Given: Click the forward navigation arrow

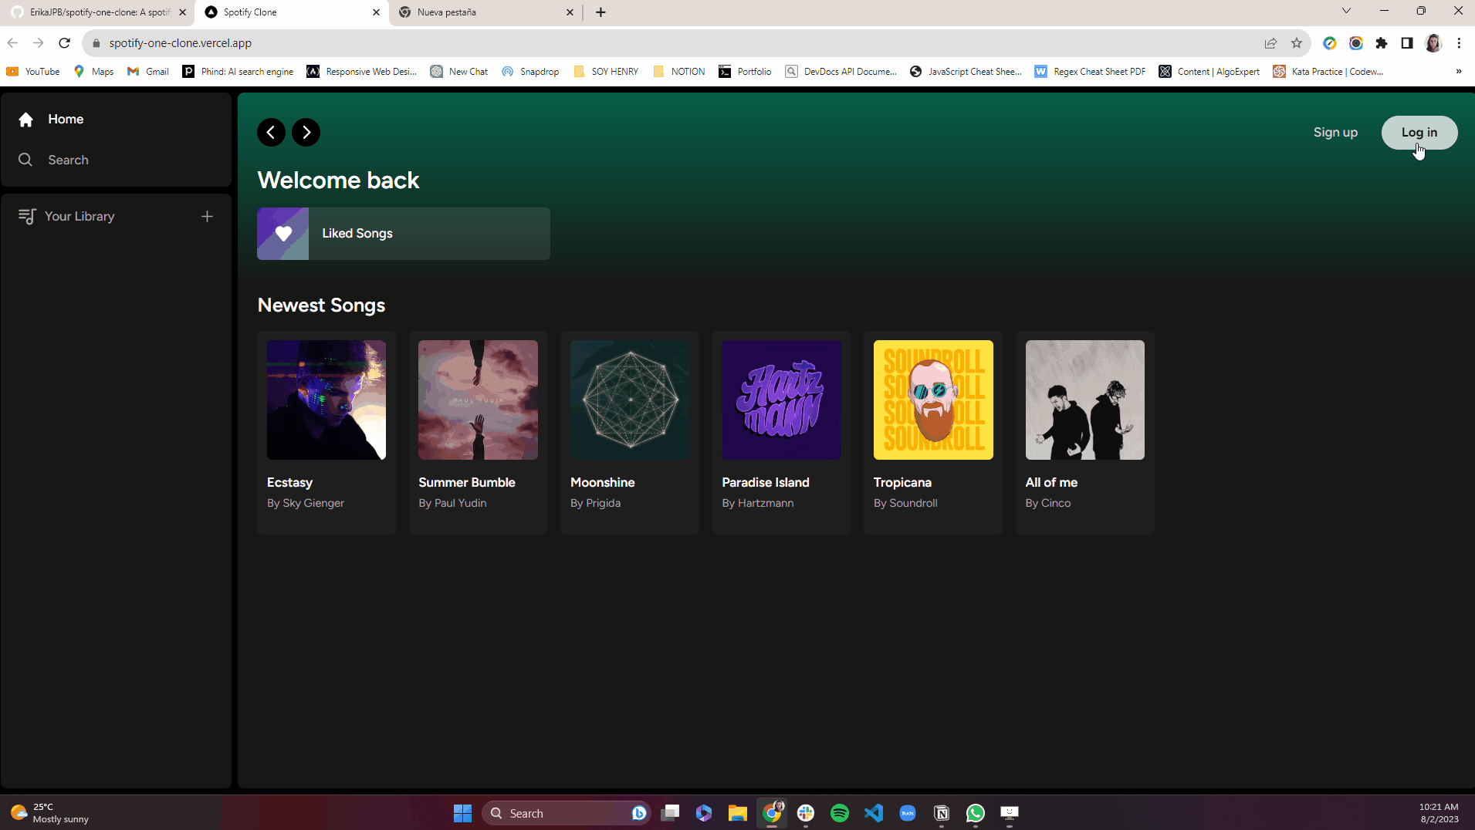Looking at the screenshot, I should click(x=306, y=132).
